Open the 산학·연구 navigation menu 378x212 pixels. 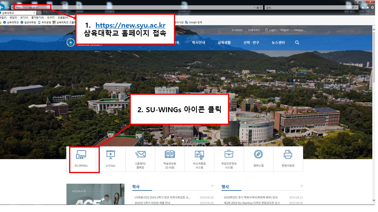251,42
